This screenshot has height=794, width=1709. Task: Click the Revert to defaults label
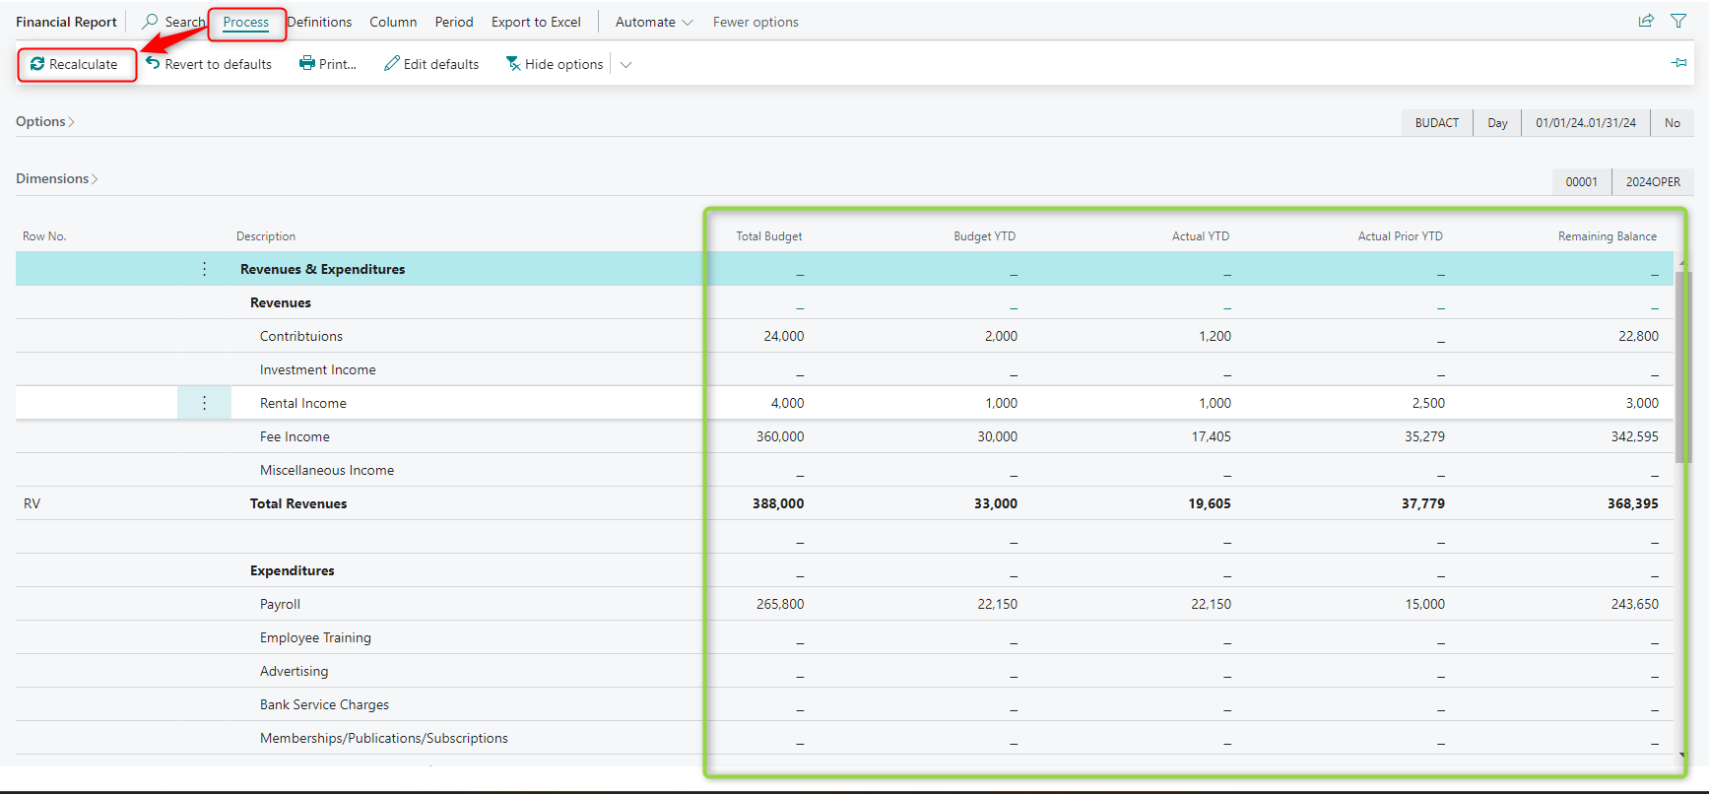click(219, 64)
